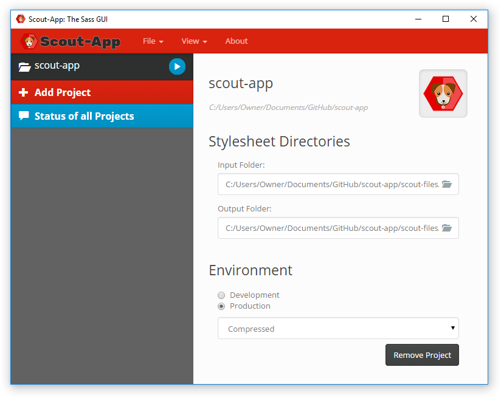Viewport: 501px width, 398px height.
Task: Open the About menu
Action: click(x=236, y=41)
